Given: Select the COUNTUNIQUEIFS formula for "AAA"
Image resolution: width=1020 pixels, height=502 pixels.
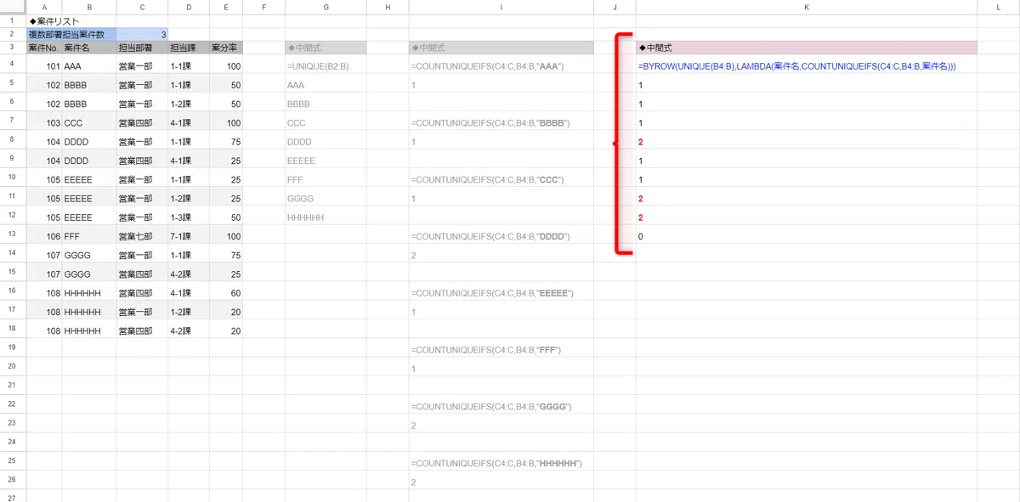Looking at the screenshot, I should click(x=501, y=65).
